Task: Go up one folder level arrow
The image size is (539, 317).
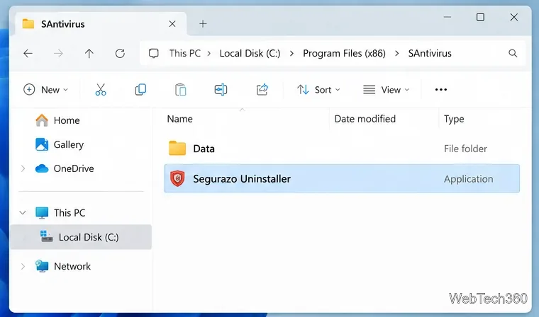Action: coord(89,53)
